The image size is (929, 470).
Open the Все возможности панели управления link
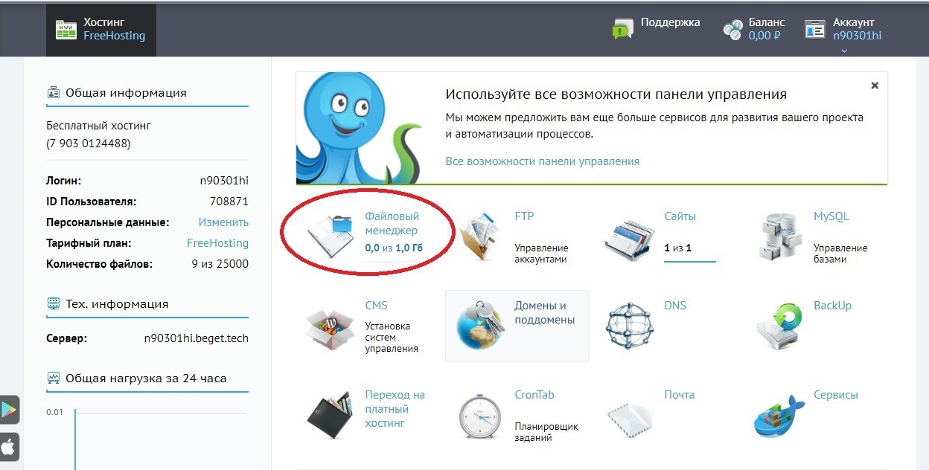(542, 161)
